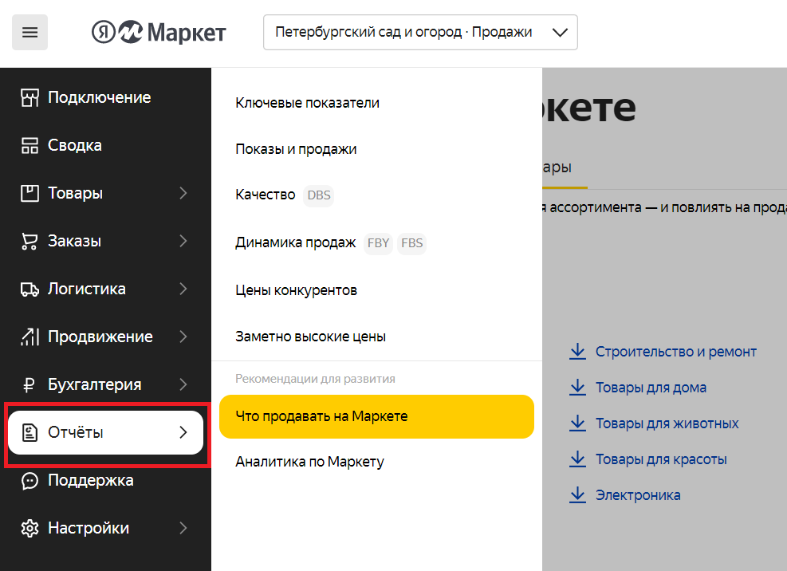Click download arrow beside Товары для дома
Image resolution: width=787 pixels, height=571 pixels.
[578, 388]
